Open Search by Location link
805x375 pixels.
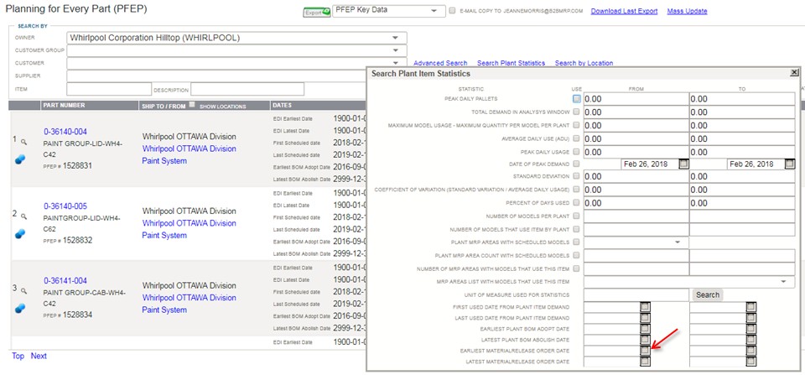pos(584,63)
